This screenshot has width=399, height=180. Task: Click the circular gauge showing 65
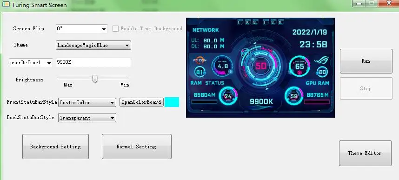(x=299, y=66)
